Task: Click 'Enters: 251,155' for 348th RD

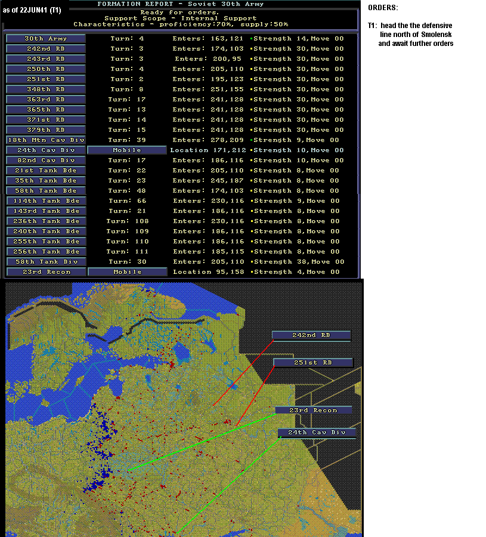Action: [208, 89]
